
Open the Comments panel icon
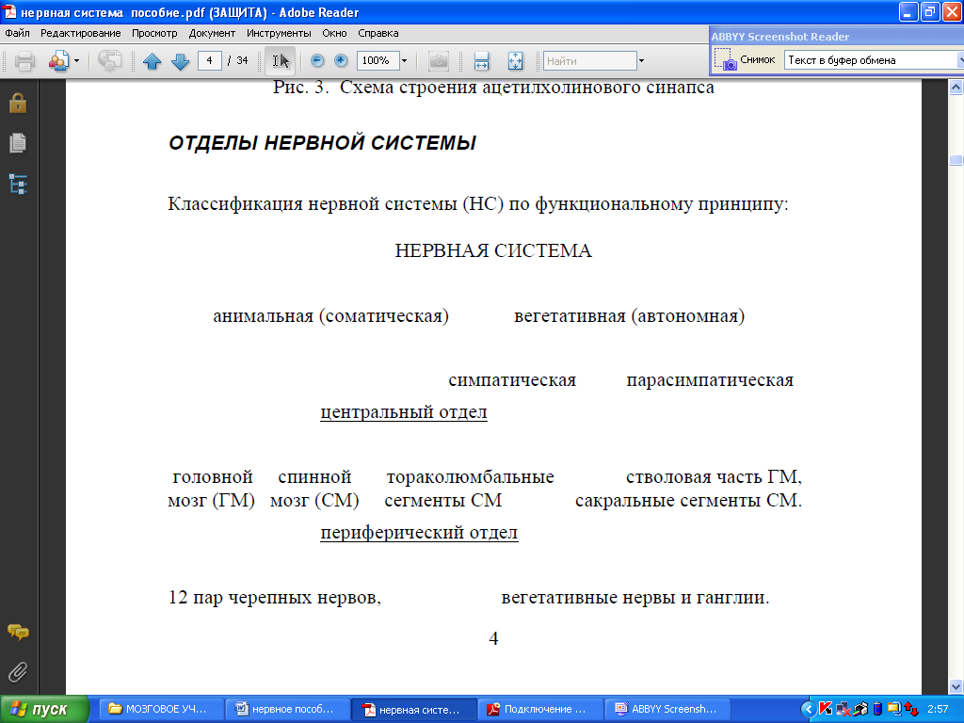18,632
